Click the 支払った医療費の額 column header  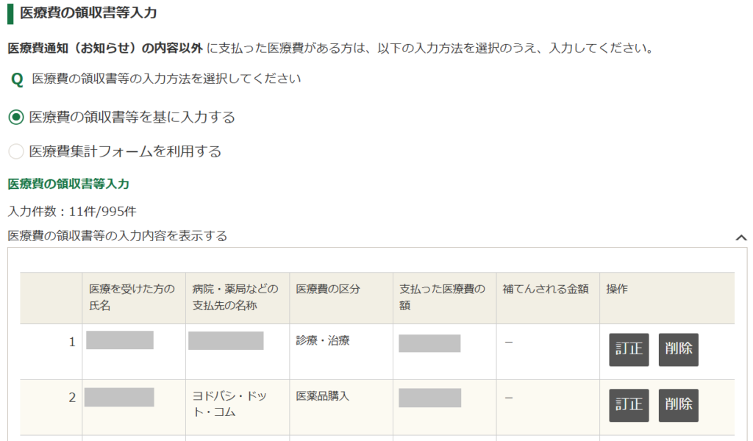click(442, 297)
